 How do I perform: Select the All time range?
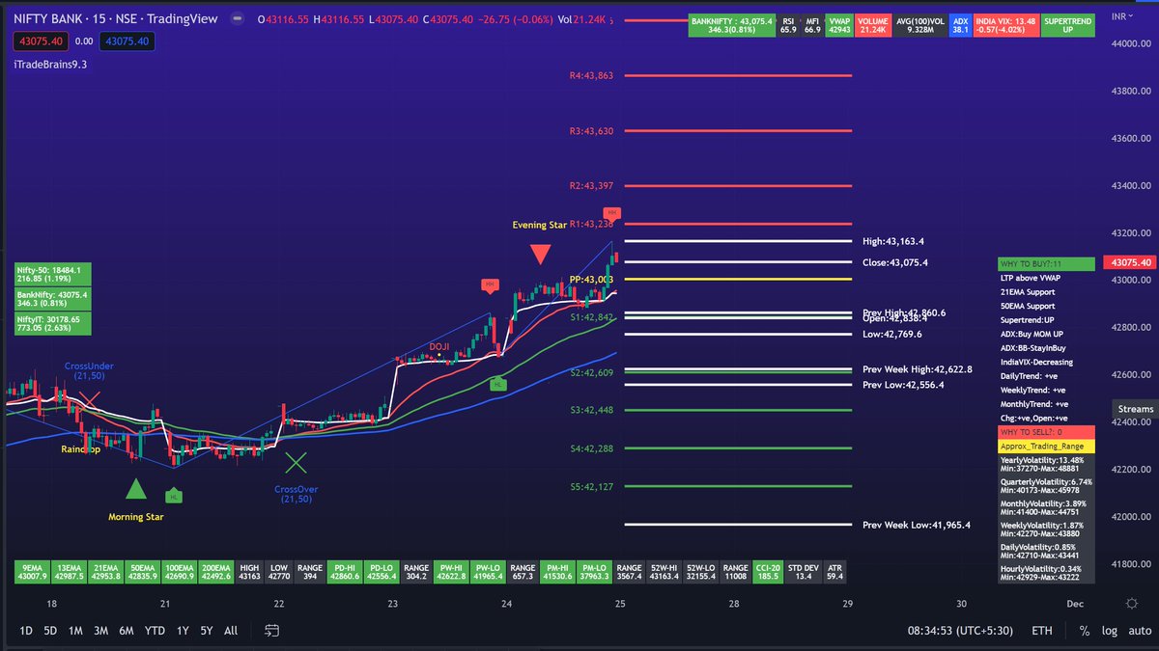coord(230,631)
